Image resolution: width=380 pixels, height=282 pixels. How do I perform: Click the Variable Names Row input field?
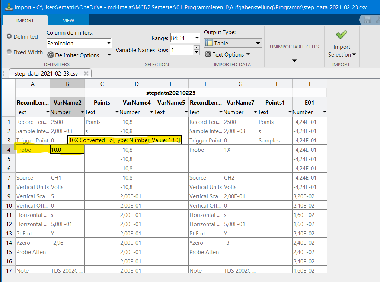point(181,50)
